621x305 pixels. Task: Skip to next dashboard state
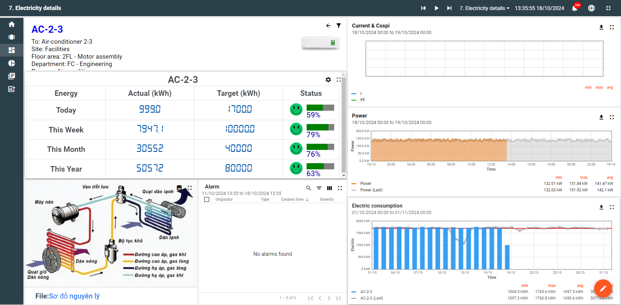[x=449, y=8]
